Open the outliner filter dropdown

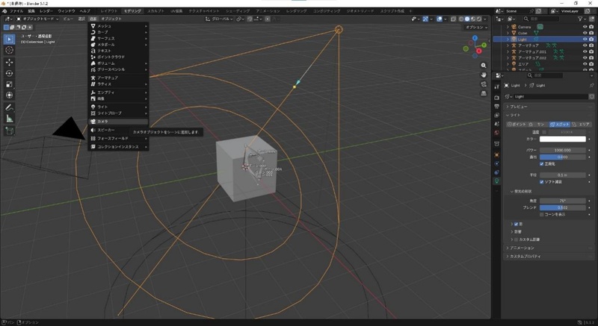[582, 19]
